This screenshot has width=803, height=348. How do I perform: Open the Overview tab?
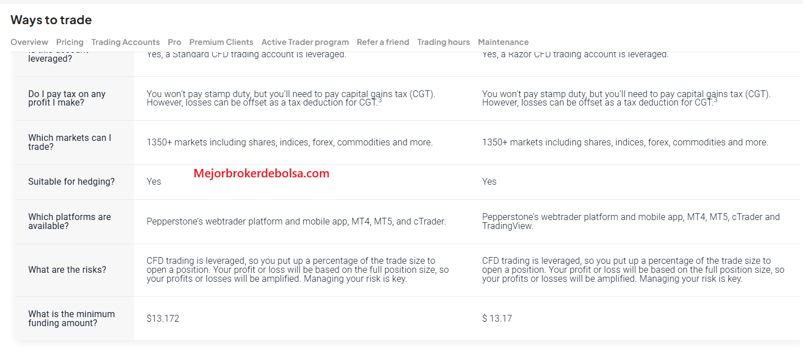[29, 42]
